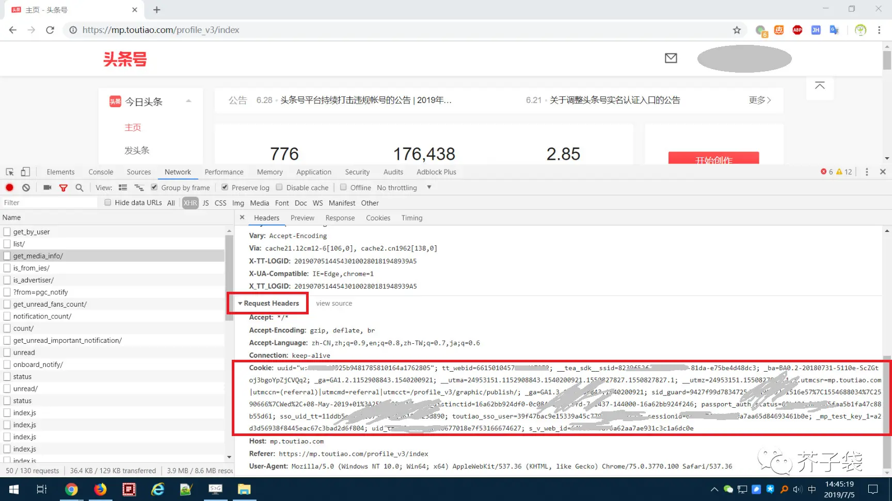
Task: Click the red 开始创作 button
Action: tap(713, 158)
